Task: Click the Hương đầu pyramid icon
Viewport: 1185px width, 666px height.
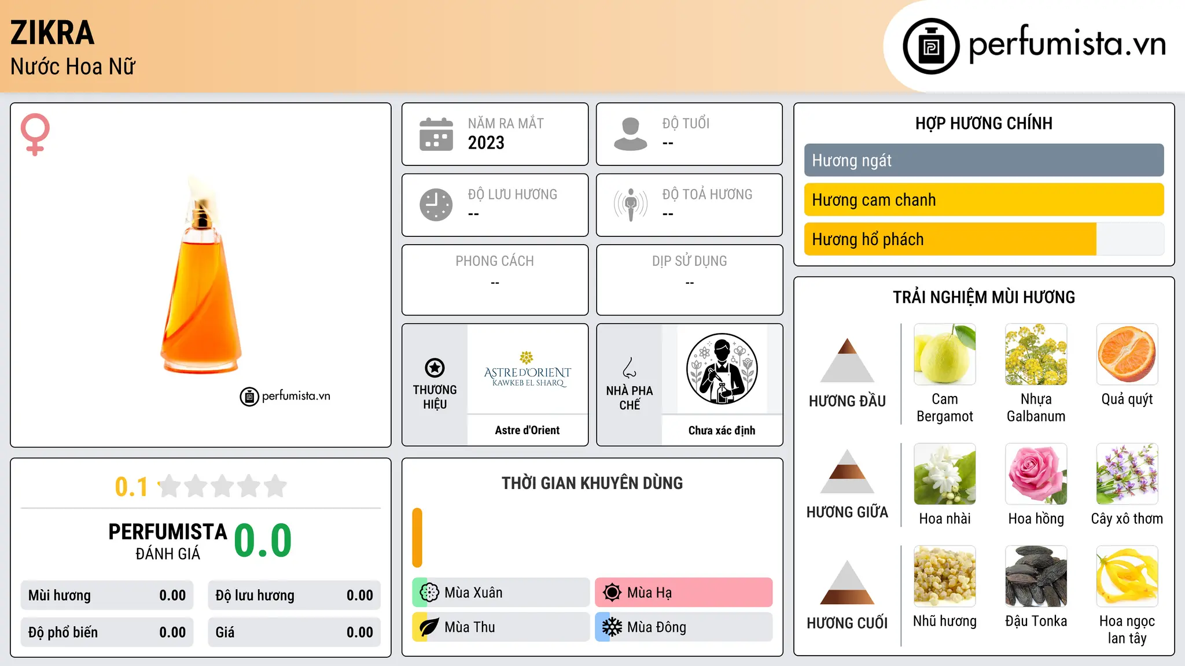Action: click(847, 360)
